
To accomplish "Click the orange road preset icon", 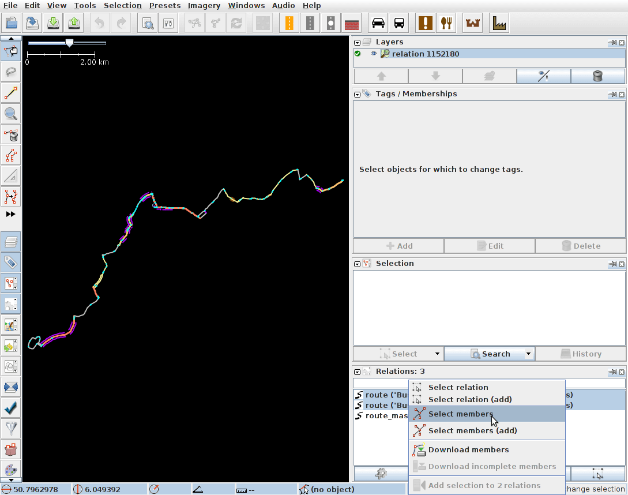I will (289, 23).
